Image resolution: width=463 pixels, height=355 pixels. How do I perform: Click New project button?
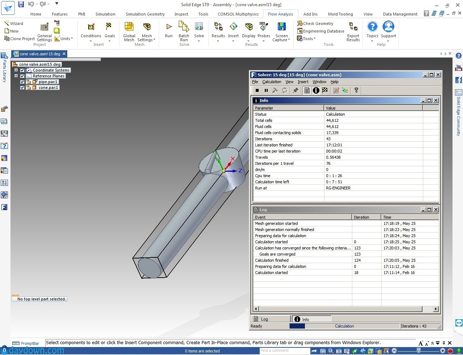pyautogui.click(x=11, y=31)
